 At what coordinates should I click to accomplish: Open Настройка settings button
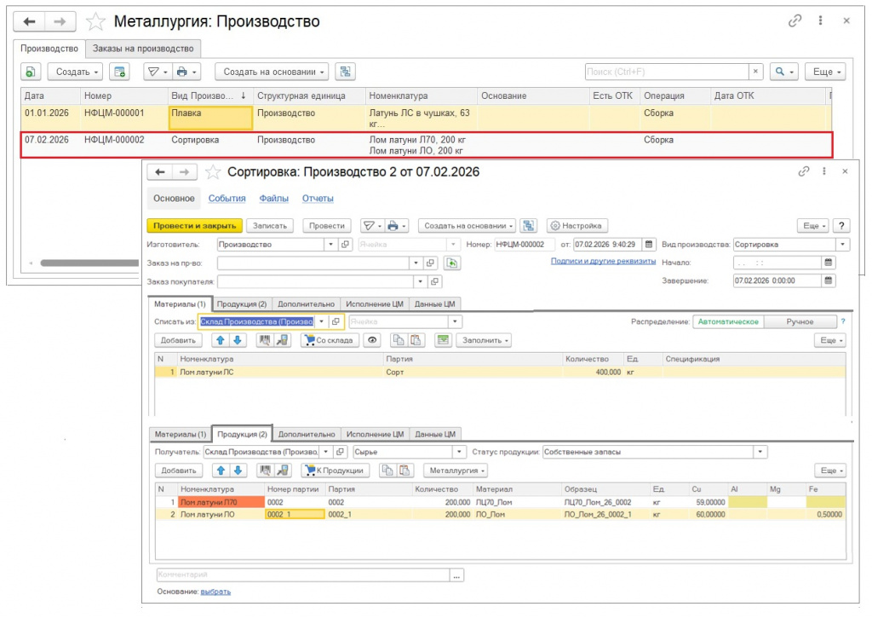pos(577,226)
